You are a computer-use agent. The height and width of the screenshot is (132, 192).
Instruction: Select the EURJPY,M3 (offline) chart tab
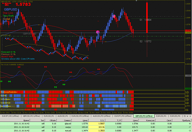[x=123, y=116]
